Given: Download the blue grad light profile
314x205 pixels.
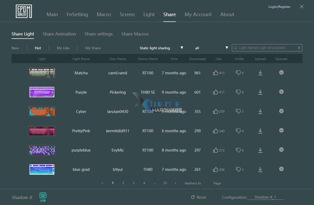Looking at the screenshot, I should 260,170.
